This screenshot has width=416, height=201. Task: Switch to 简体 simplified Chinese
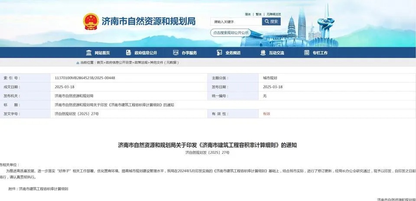tap(248, 14)
